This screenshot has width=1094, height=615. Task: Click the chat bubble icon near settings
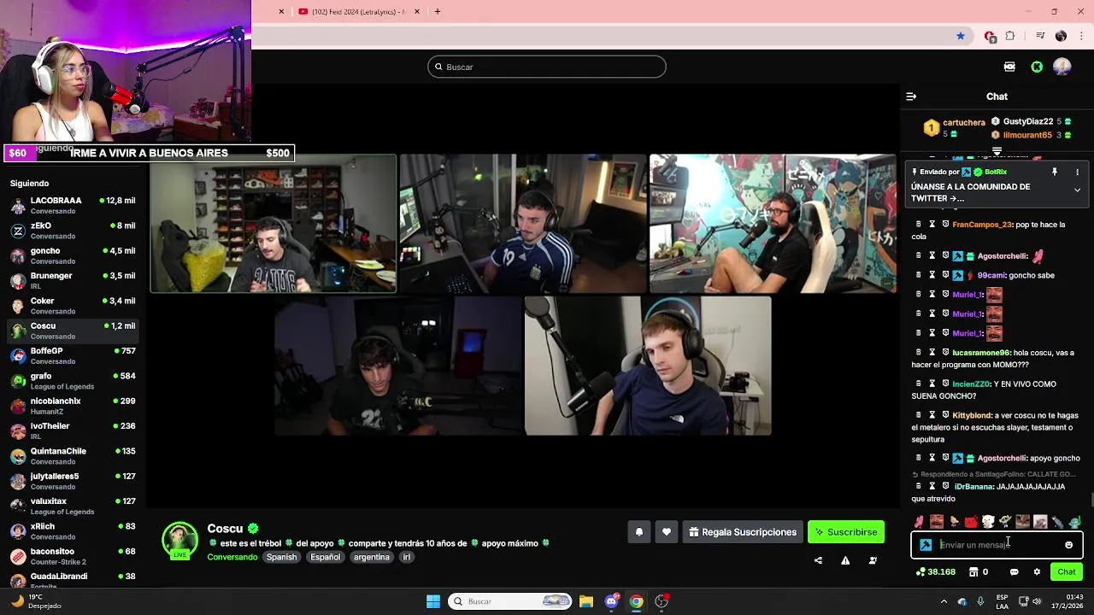click(1015, 572)
